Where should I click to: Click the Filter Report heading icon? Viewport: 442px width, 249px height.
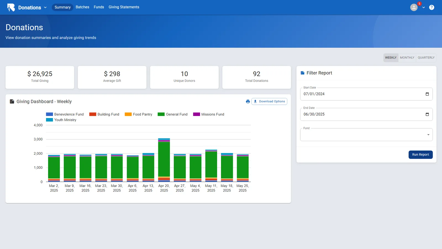pyautogui.click(x=302, y=73)
